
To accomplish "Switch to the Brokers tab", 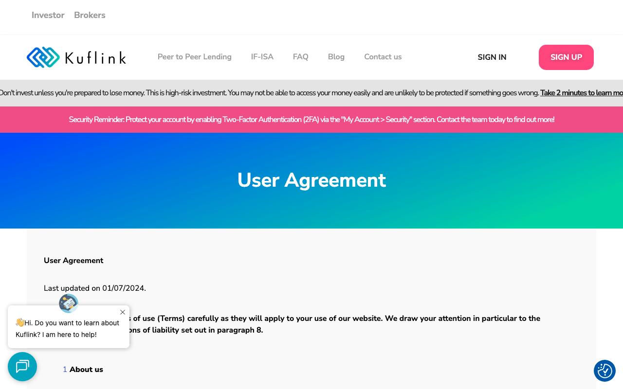I will tap(90, 15).
